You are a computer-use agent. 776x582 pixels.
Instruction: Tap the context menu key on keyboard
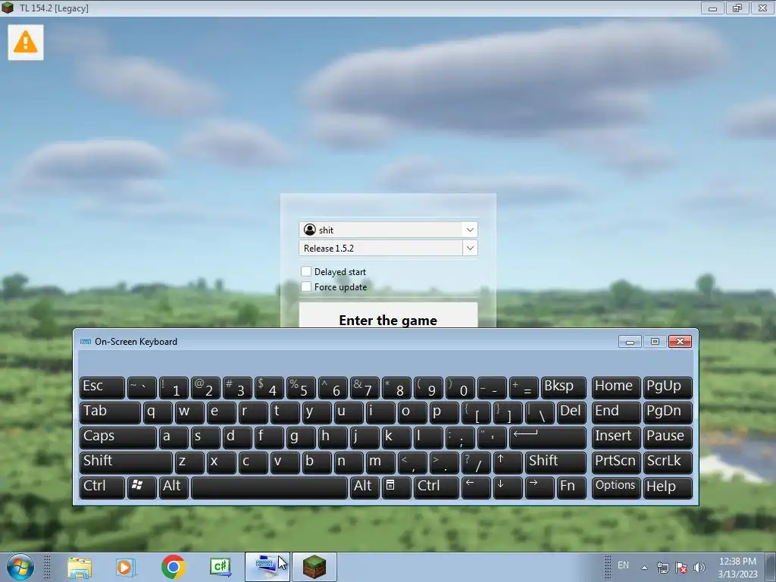396,487
